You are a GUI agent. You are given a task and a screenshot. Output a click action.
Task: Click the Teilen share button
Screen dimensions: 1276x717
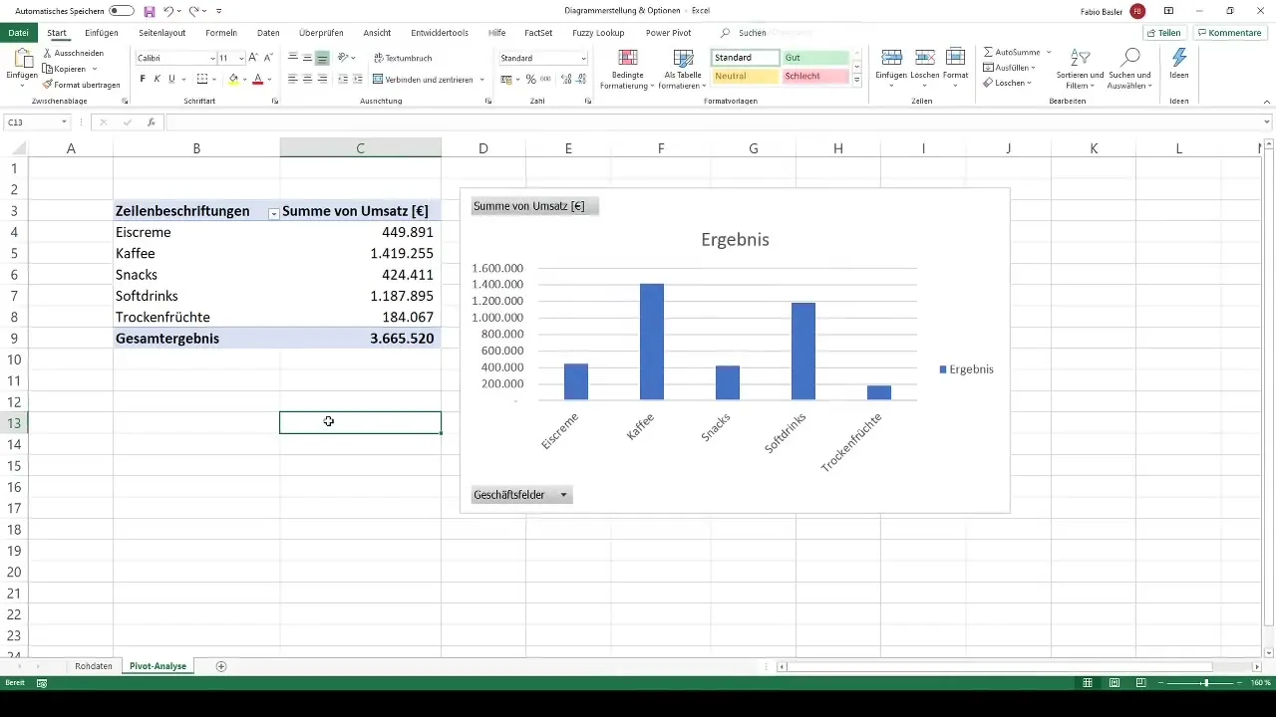pyautogui.click(x=1163, y=32)
